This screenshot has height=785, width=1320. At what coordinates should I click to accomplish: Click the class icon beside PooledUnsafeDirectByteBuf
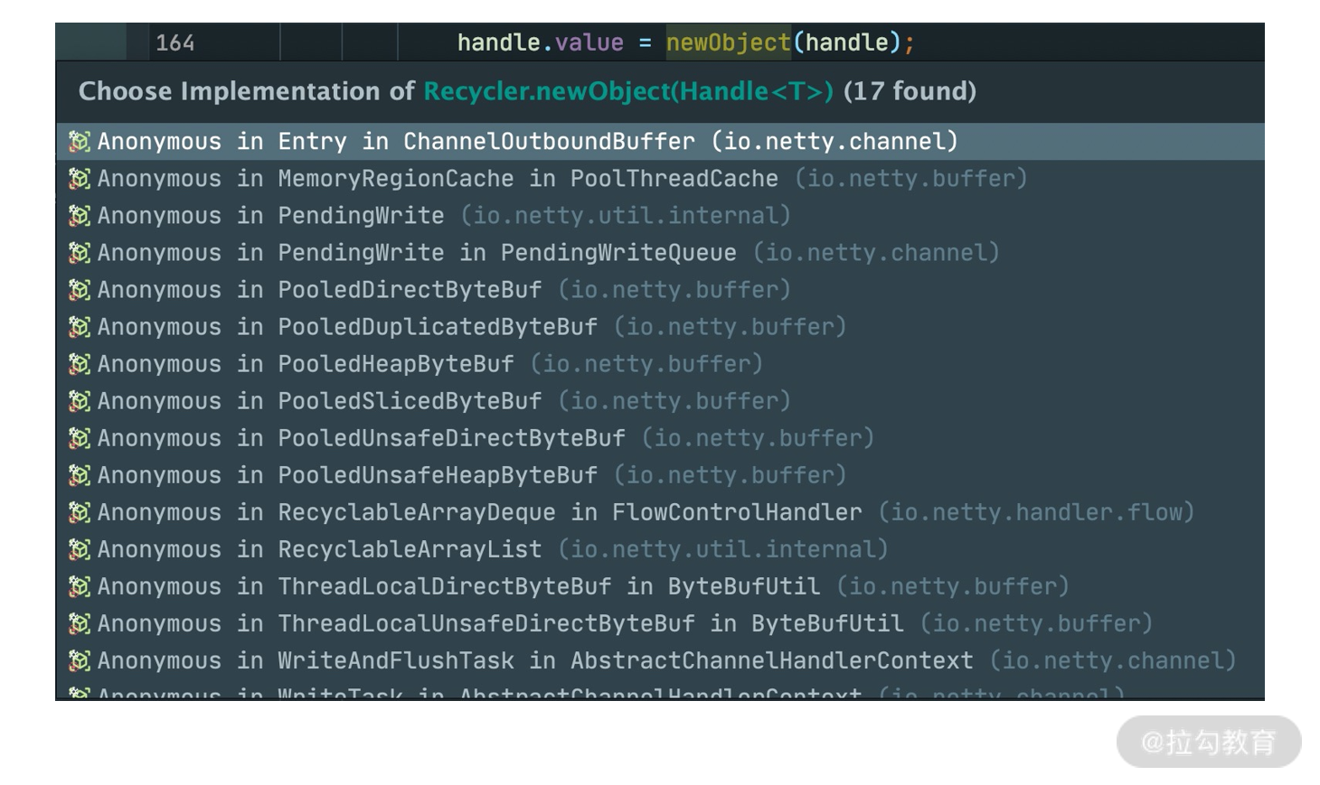(80, 438)
